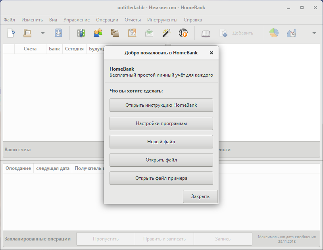The width and height of the screenshot is (323, 250).
Task: Expand the recent files dropdown arrow
Action: 42,33
